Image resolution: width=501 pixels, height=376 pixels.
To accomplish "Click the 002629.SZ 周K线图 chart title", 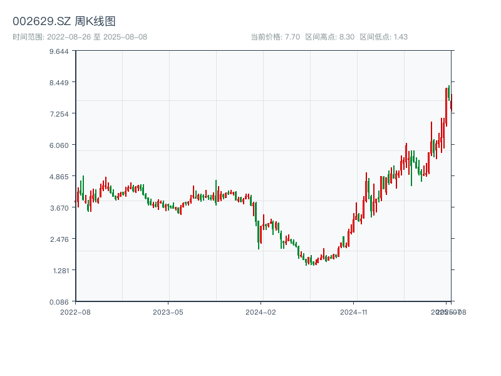I will pyautogui.click(x=64, y=21).
